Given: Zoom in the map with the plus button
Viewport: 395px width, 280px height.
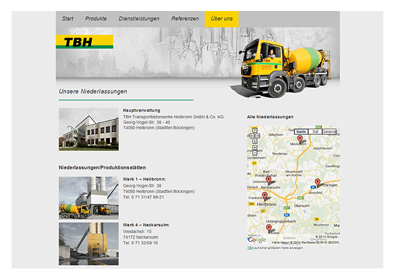Looking at the screenshot, I should tap(254, 148).
